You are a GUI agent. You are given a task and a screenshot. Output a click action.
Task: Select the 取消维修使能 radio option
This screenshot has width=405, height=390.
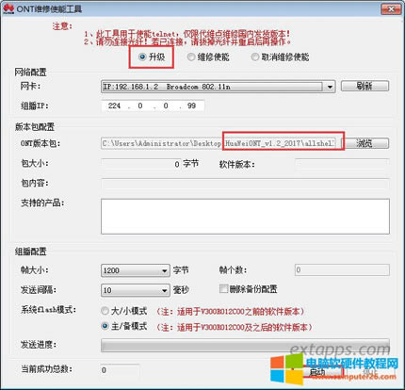pyautogui.click(x=255, y=57)
